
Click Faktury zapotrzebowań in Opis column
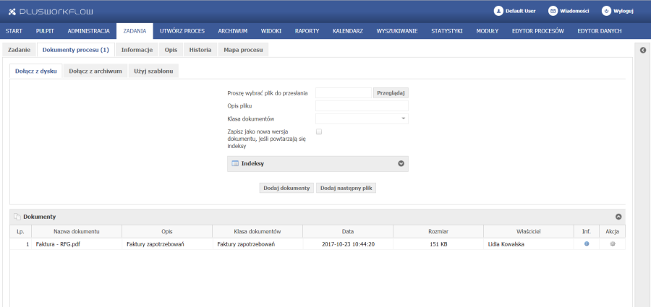(156, 244)
